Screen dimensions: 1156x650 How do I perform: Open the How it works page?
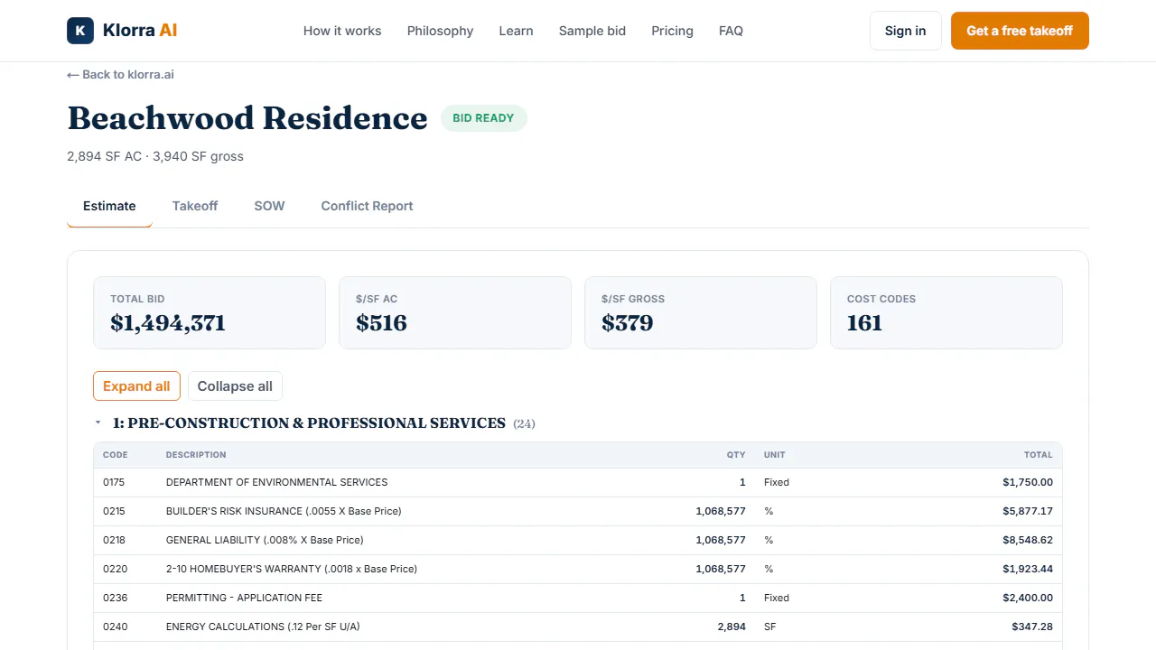click(x=342, y=31)
